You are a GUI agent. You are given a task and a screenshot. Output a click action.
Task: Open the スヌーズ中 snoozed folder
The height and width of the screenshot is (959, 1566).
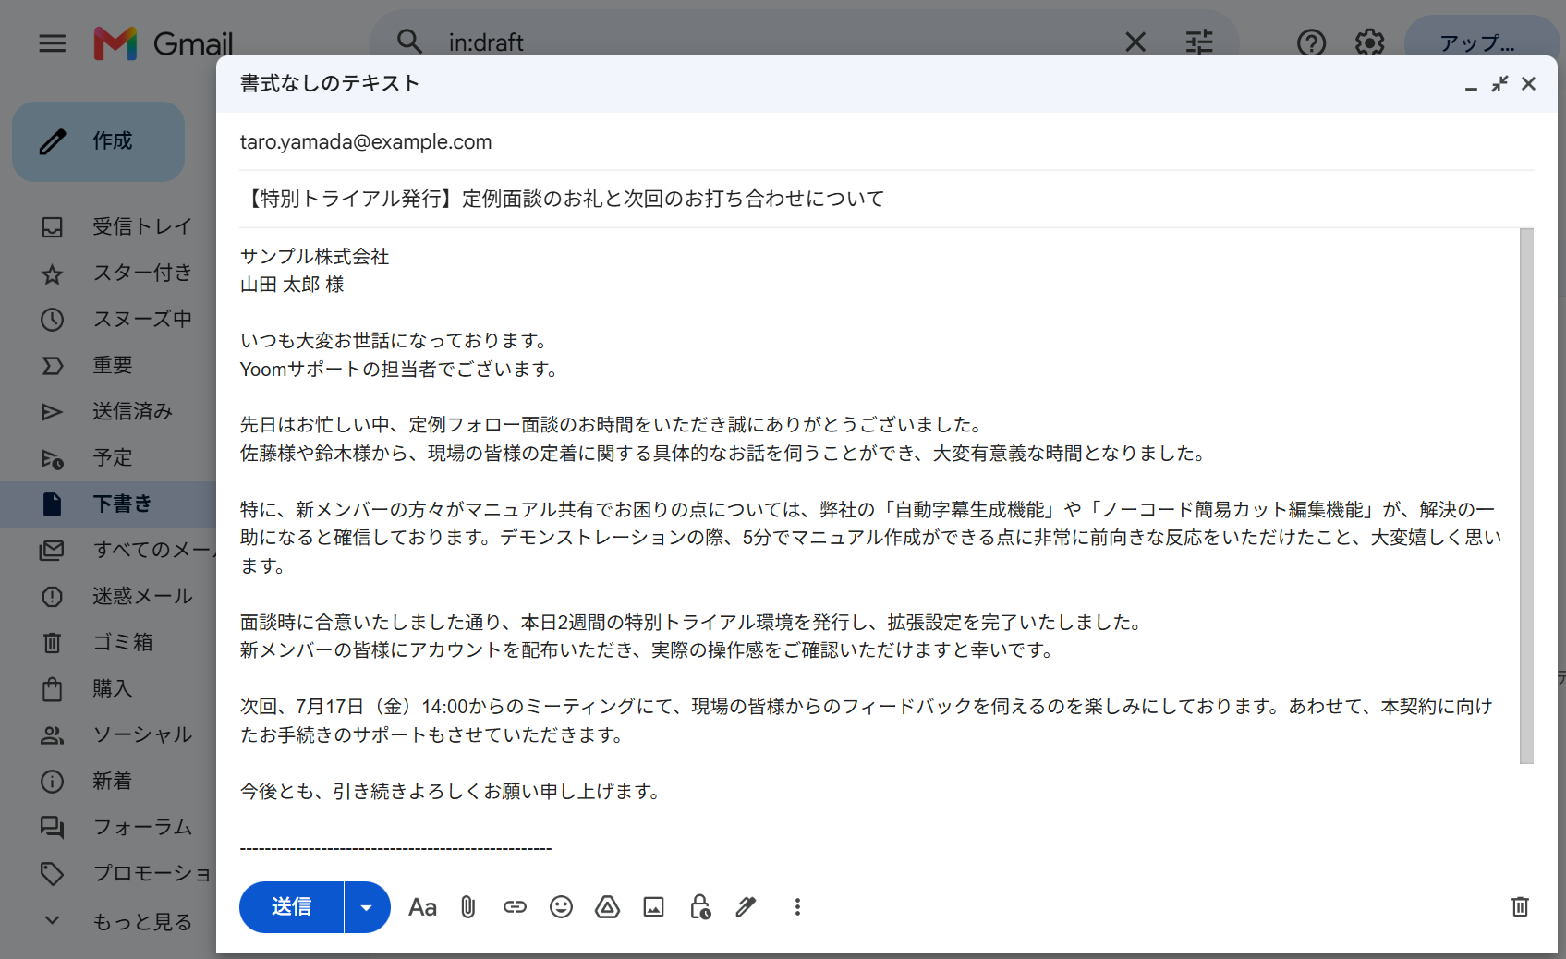(109, 319)
